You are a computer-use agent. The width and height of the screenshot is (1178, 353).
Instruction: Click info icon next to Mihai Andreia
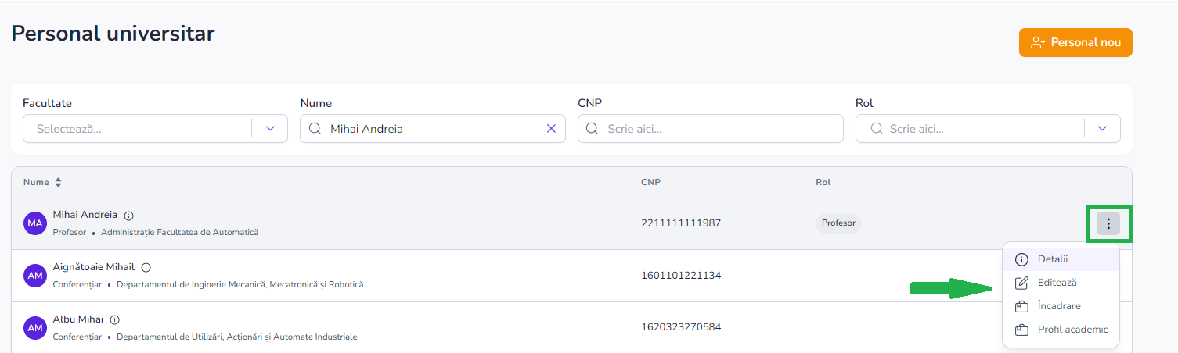(x=129, y=216)
